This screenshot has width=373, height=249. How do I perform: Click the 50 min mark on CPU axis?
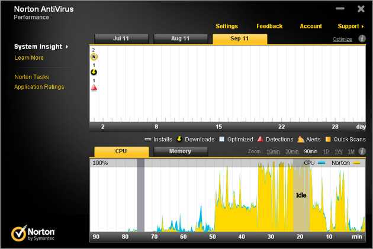click(213, 237)
